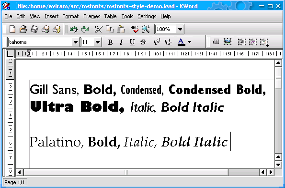Open print preview from the toolbar
This screenshot has width=285, height=188.
tap(57, 29)
